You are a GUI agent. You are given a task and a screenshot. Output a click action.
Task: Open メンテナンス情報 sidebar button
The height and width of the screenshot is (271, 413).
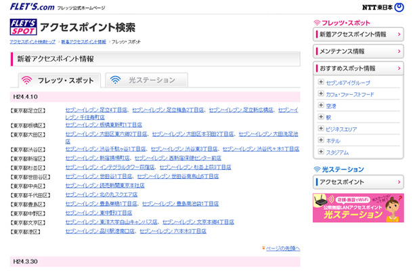358,51
